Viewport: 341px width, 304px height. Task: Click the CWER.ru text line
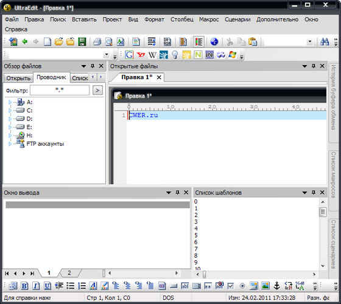pyautogui.click(x=144, y=116)
